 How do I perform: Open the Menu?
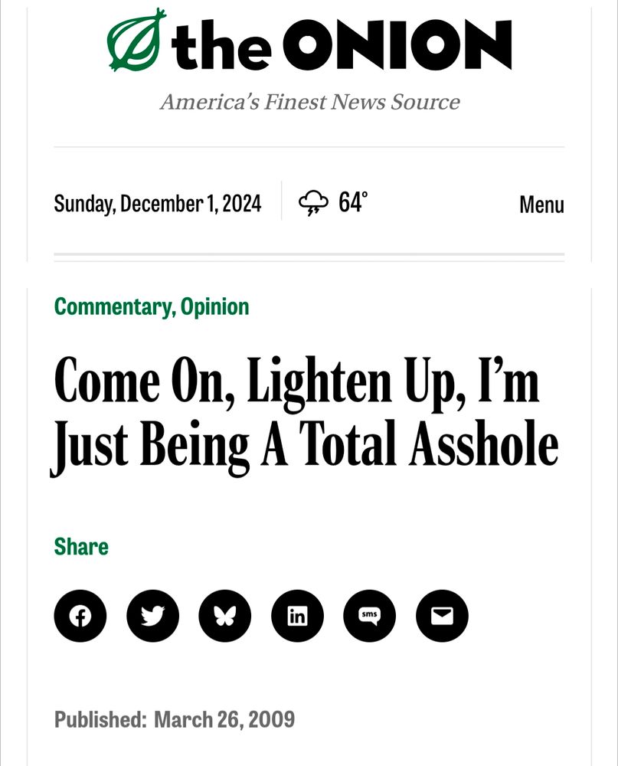click(x=541, y=205)
